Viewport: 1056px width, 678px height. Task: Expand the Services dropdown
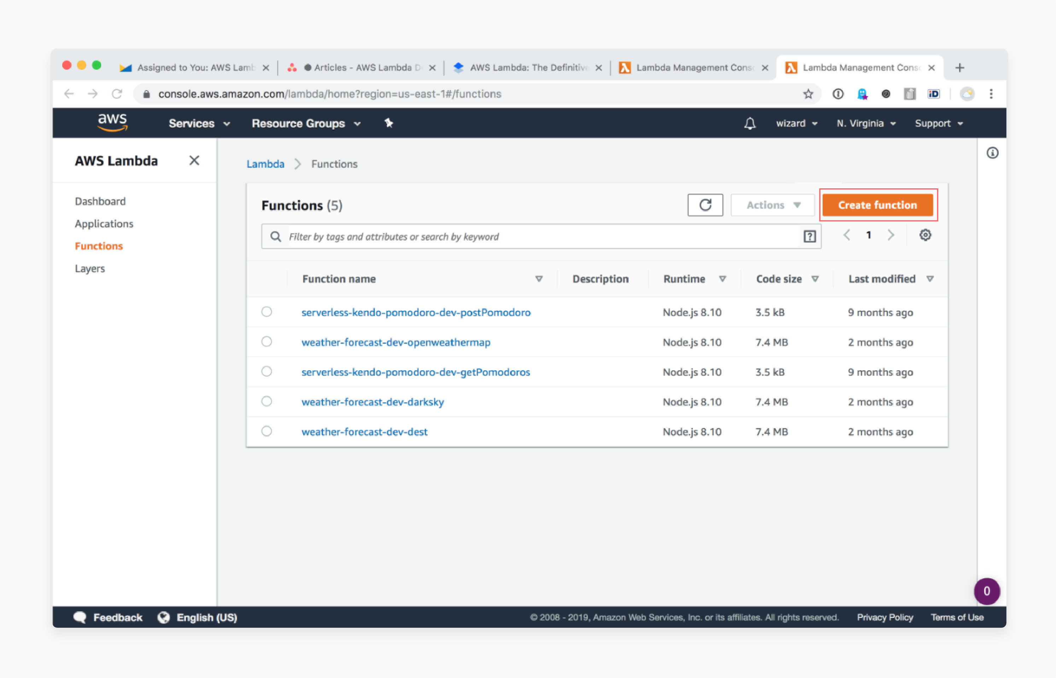pos(200,124)
